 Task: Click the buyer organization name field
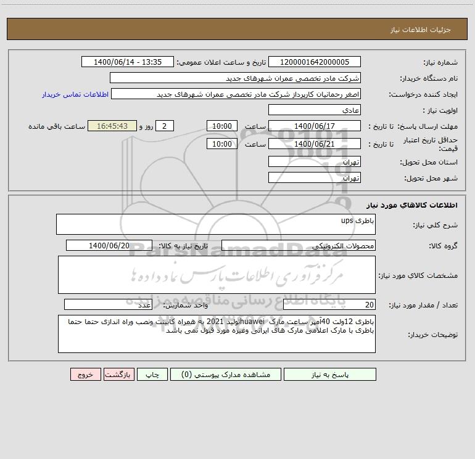235,78
